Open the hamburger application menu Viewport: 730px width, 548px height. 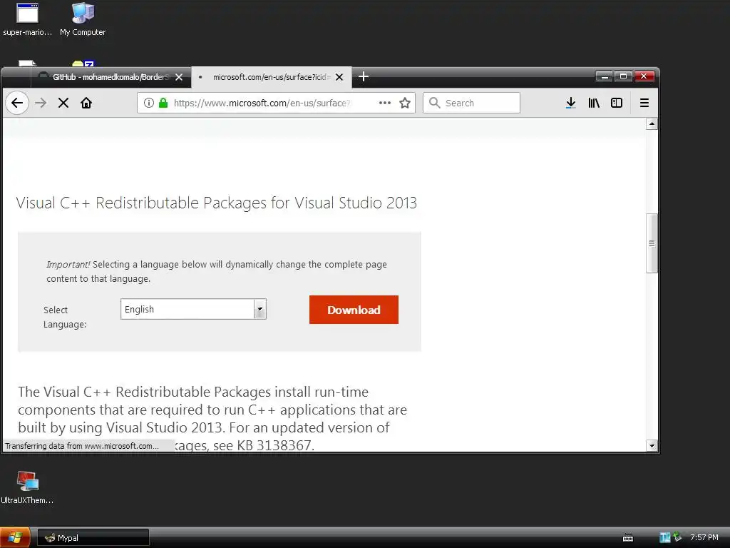644,103
